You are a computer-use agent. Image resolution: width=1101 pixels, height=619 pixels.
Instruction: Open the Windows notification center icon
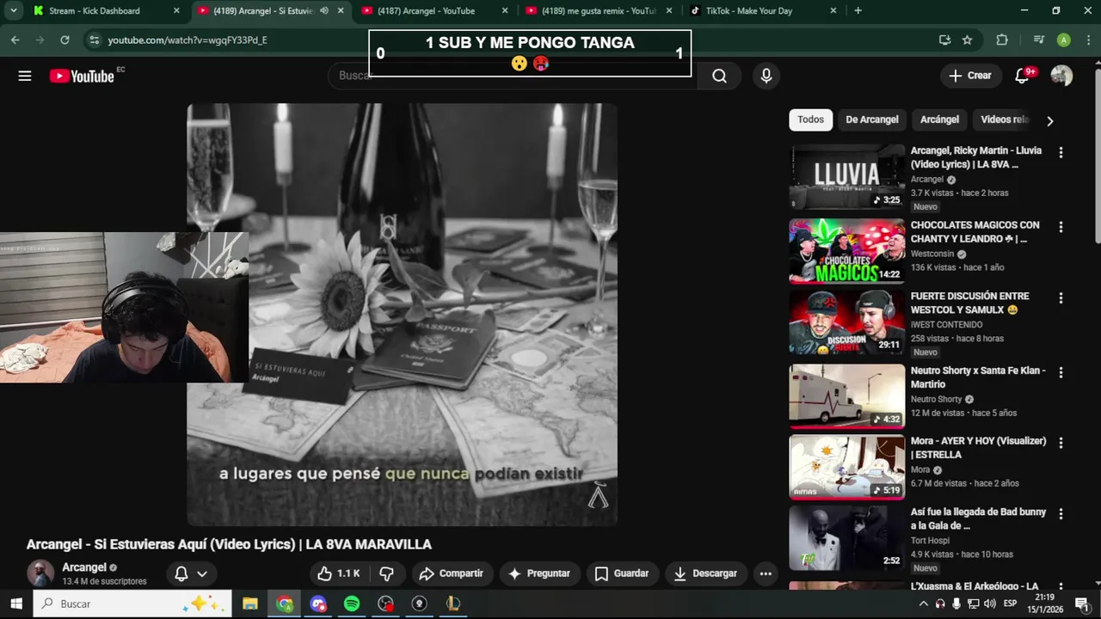point(1082,604)
